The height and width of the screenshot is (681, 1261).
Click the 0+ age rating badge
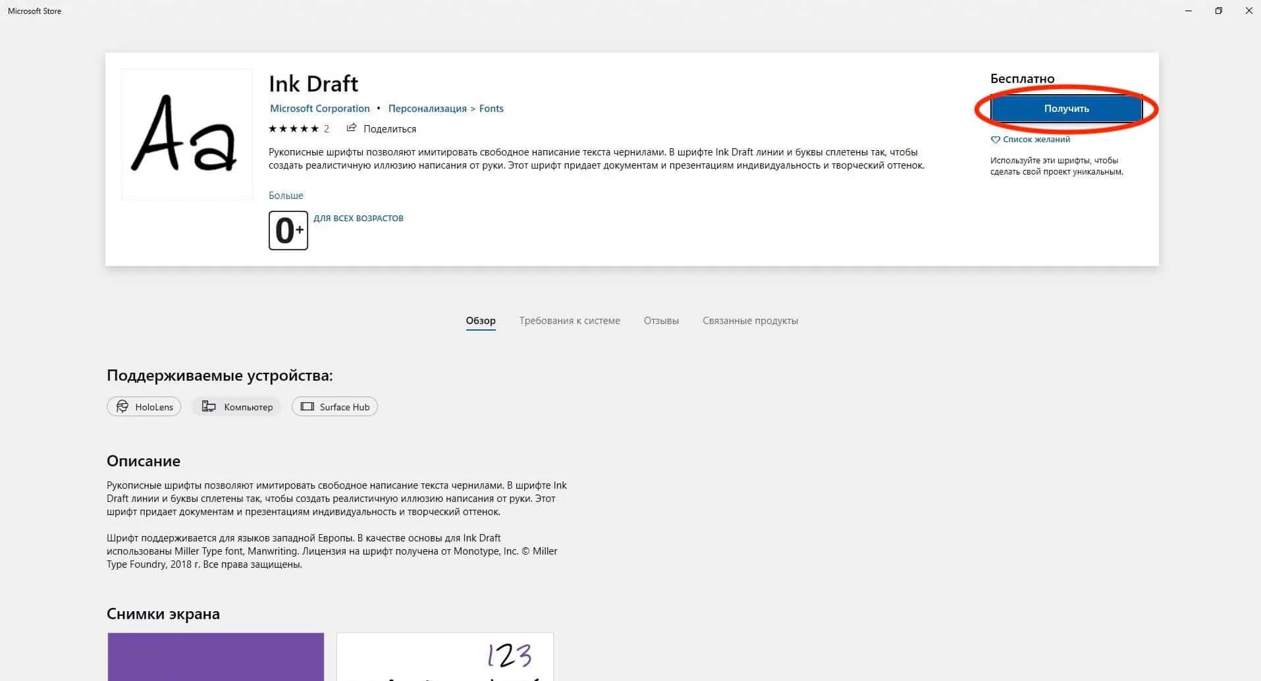click(x=288, y=231)
